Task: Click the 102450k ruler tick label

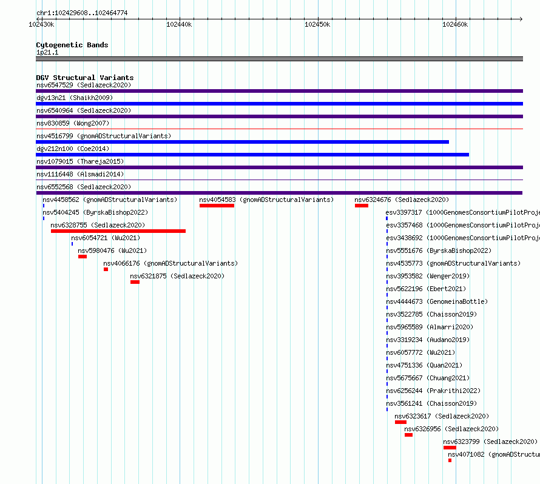Action: click(x=317, y=24)
